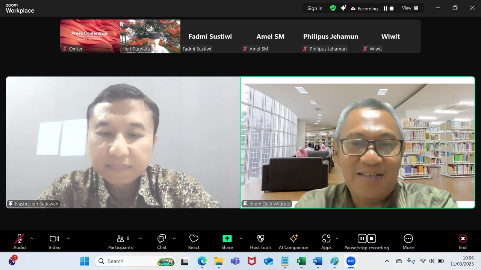Image resolution: width=481 pixels, height=270 pixels.
Task: Click the Nashrullah Setiawan name label
Action: click(37, 204)
